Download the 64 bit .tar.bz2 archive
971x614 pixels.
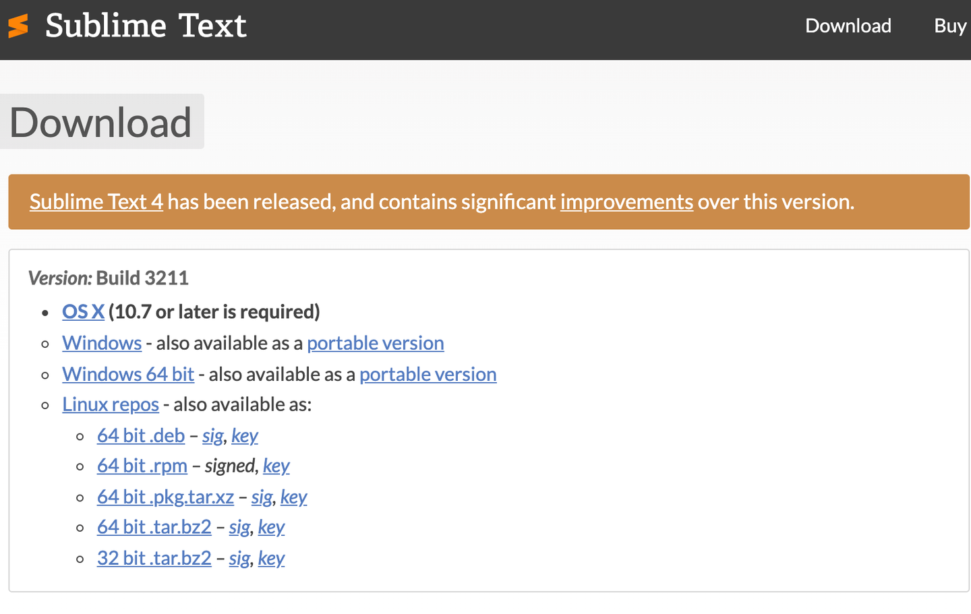point(154,527)
